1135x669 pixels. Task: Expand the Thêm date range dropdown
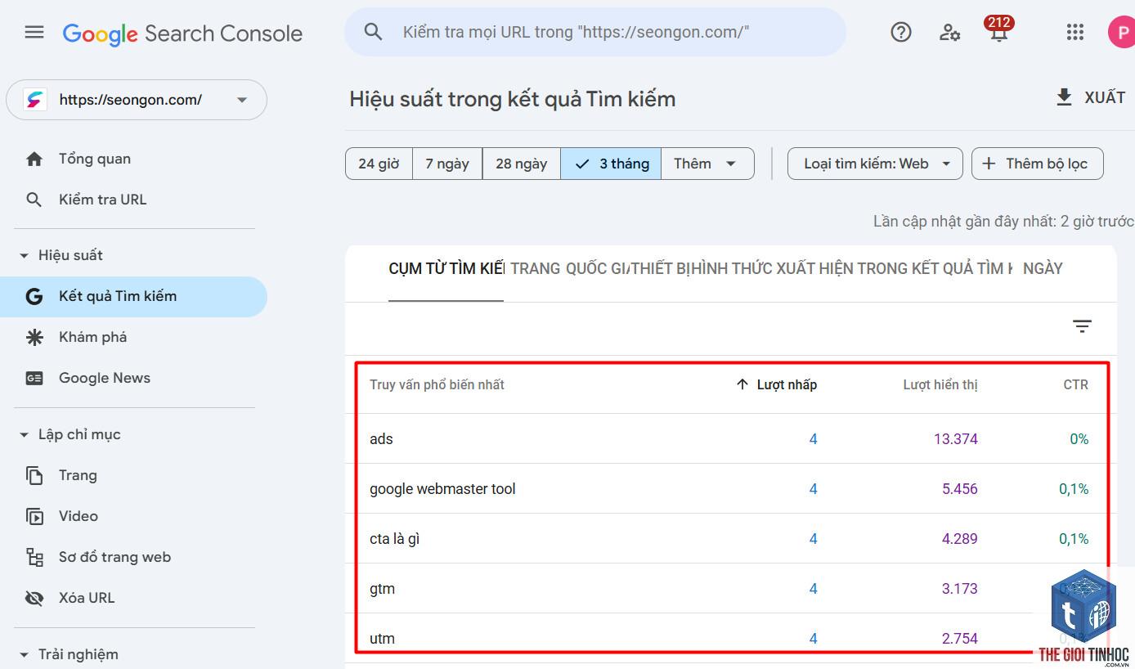[707, 164]
